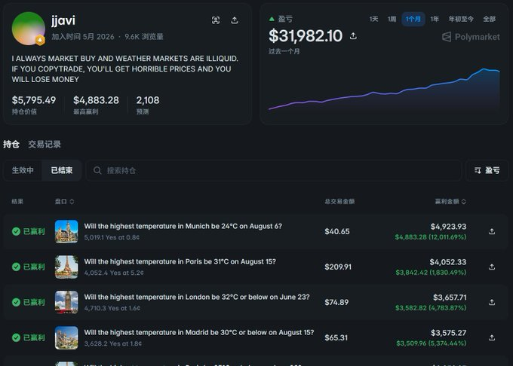This screenshot has width=513, height=366.
Task: Click '5,019.1 Yes at 0.8¢' detail
Action: (x=112, y=237)
